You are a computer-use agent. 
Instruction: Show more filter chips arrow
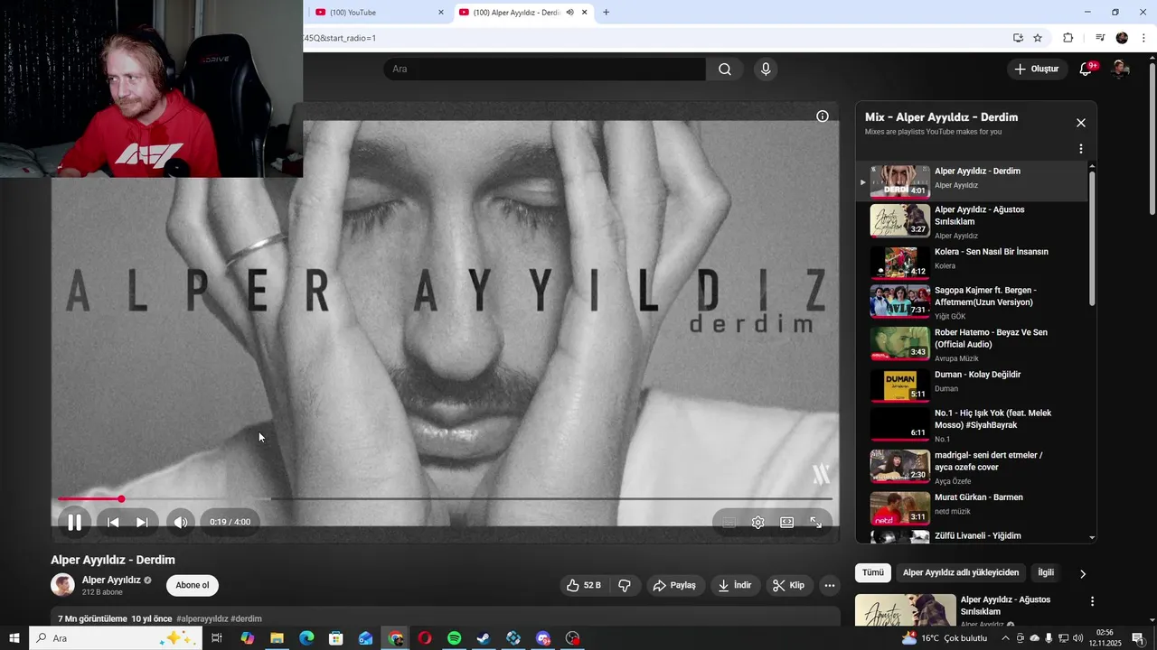(1083, 573)
